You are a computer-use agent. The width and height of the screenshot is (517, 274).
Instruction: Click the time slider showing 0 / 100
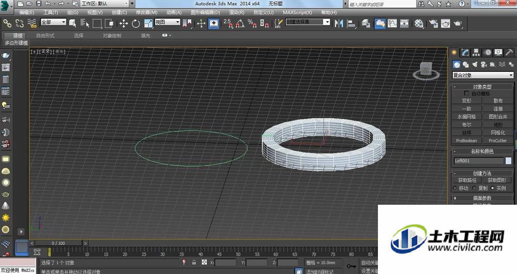pyautogui.click(x=58, y=243)
